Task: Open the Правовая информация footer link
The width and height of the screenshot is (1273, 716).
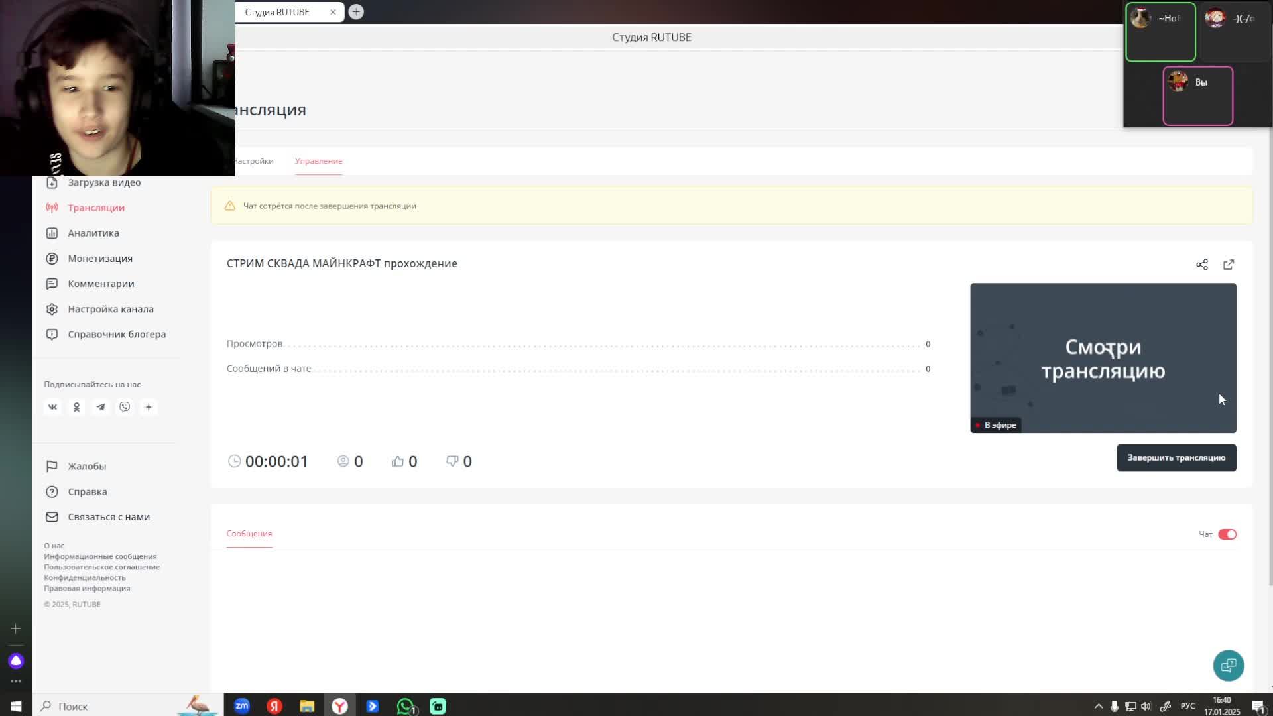Action: click(x=87, y=588)
